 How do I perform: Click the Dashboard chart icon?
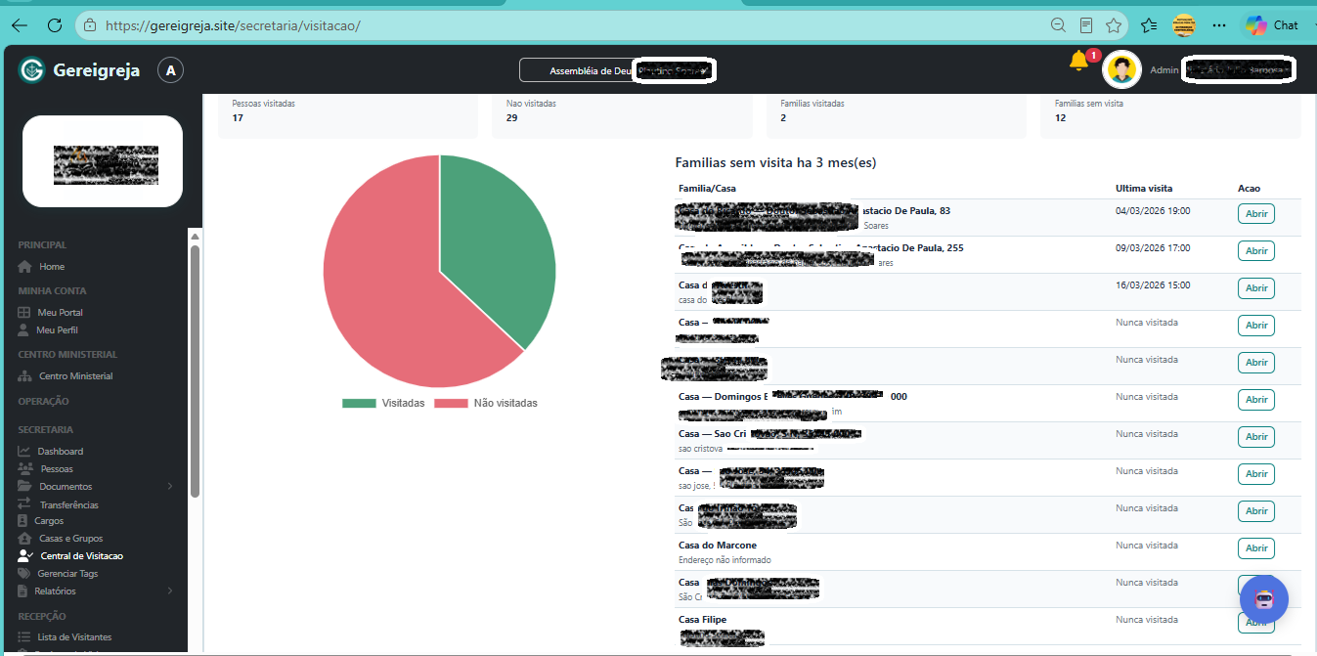point(24,451)
